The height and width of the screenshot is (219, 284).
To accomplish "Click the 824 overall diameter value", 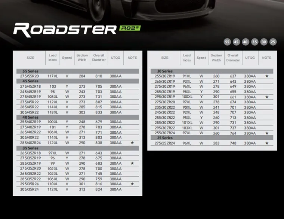I will coord(99,189).
